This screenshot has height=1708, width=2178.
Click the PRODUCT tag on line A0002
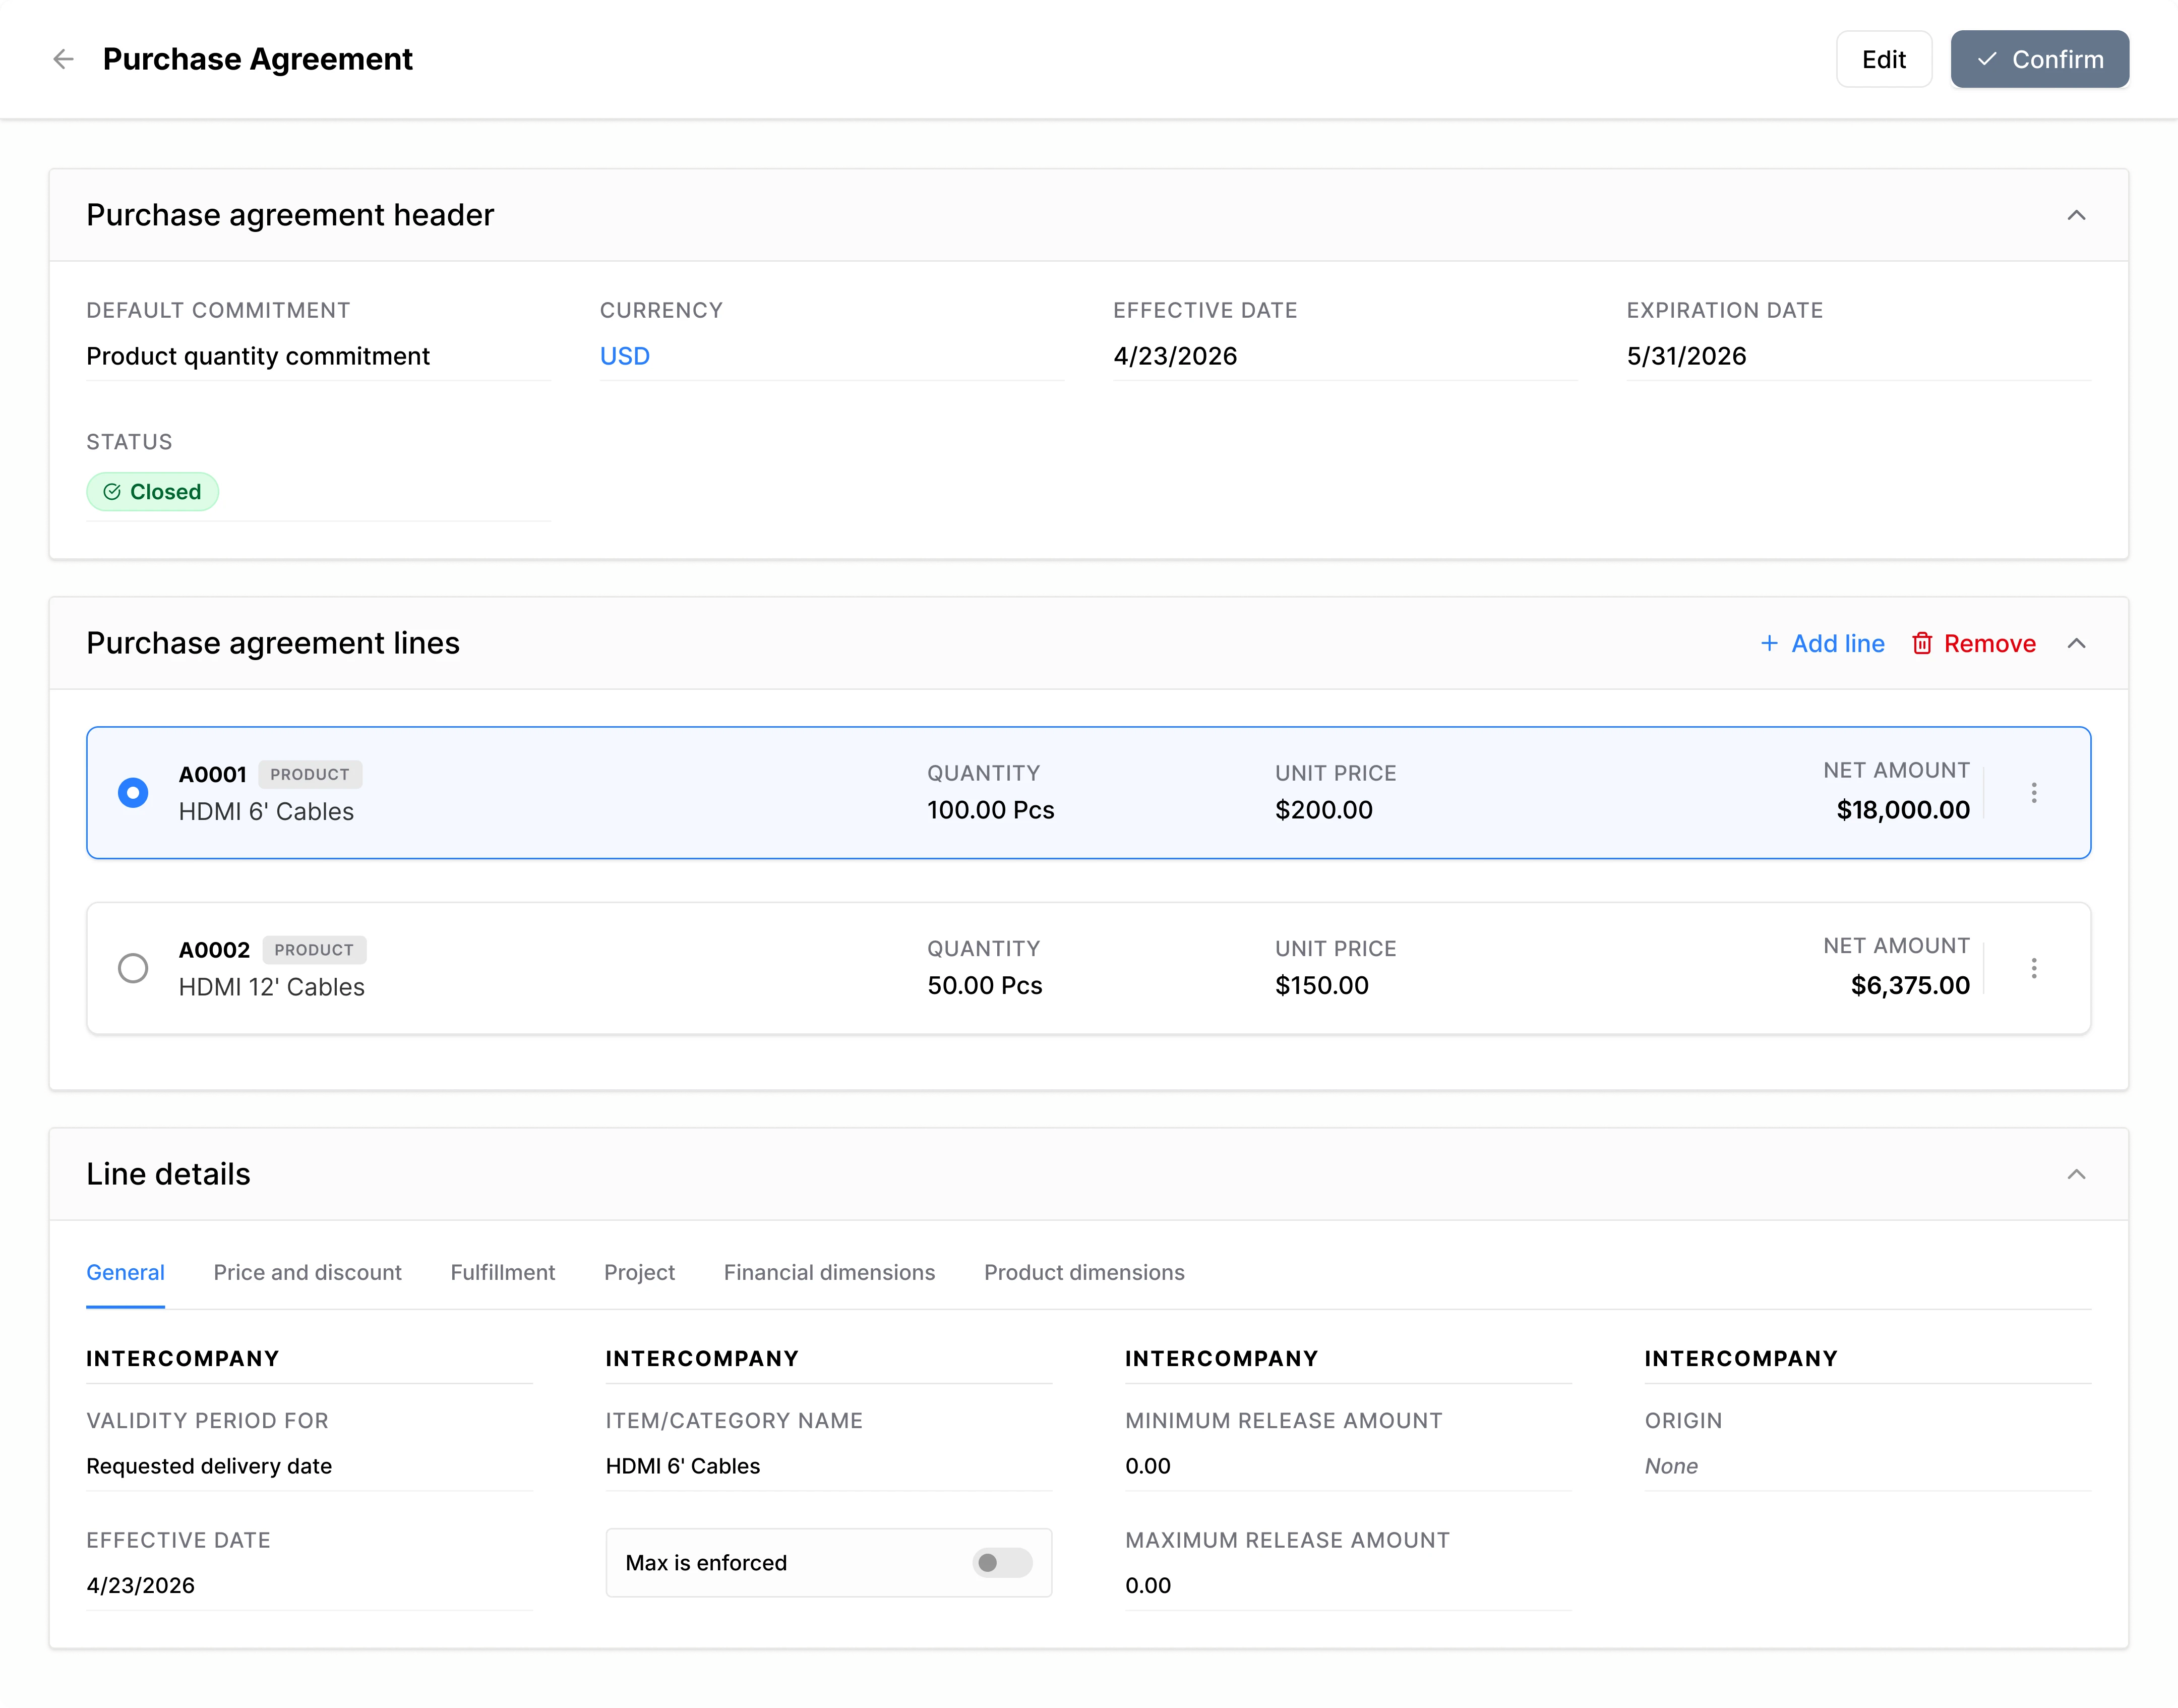coord(314,949)
